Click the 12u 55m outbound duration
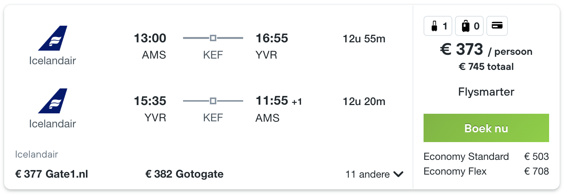The height and width of the screenshot is (195, 565). coord(364,39)
